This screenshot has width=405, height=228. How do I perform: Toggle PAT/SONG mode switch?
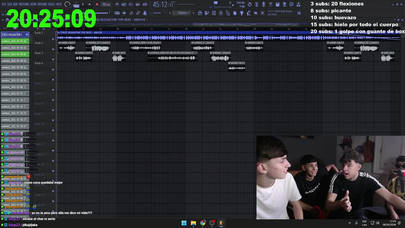tap(76, 5)
